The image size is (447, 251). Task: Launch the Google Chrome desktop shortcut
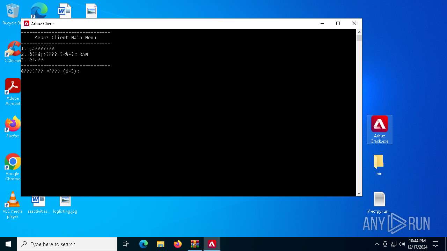[13, 167]
